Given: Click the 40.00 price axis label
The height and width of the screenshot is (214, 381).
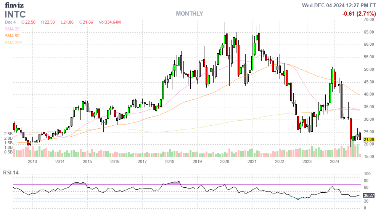Looking at the screenshot, I should (369, 94).
